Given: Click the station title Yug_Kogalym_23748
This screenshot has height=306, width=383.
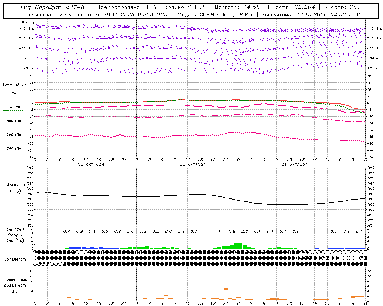Looking at the screenshot, I should click(52, 7).
